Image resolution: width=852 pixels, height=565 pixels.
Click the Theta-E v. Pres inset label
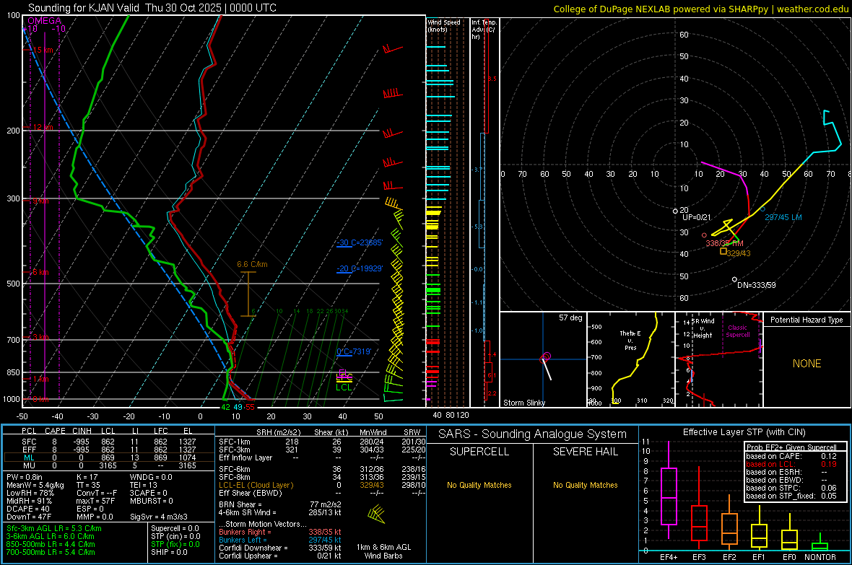[x=630, y=341]
